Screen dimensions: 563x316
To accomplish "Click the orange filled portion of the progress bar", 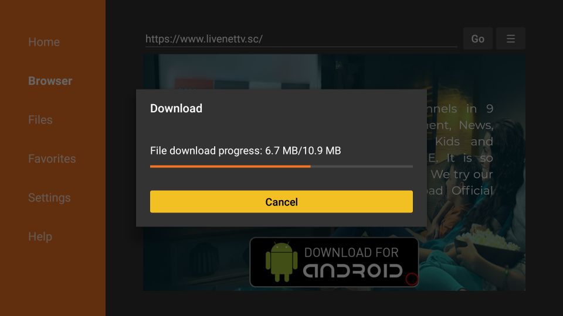I will 230,166.
